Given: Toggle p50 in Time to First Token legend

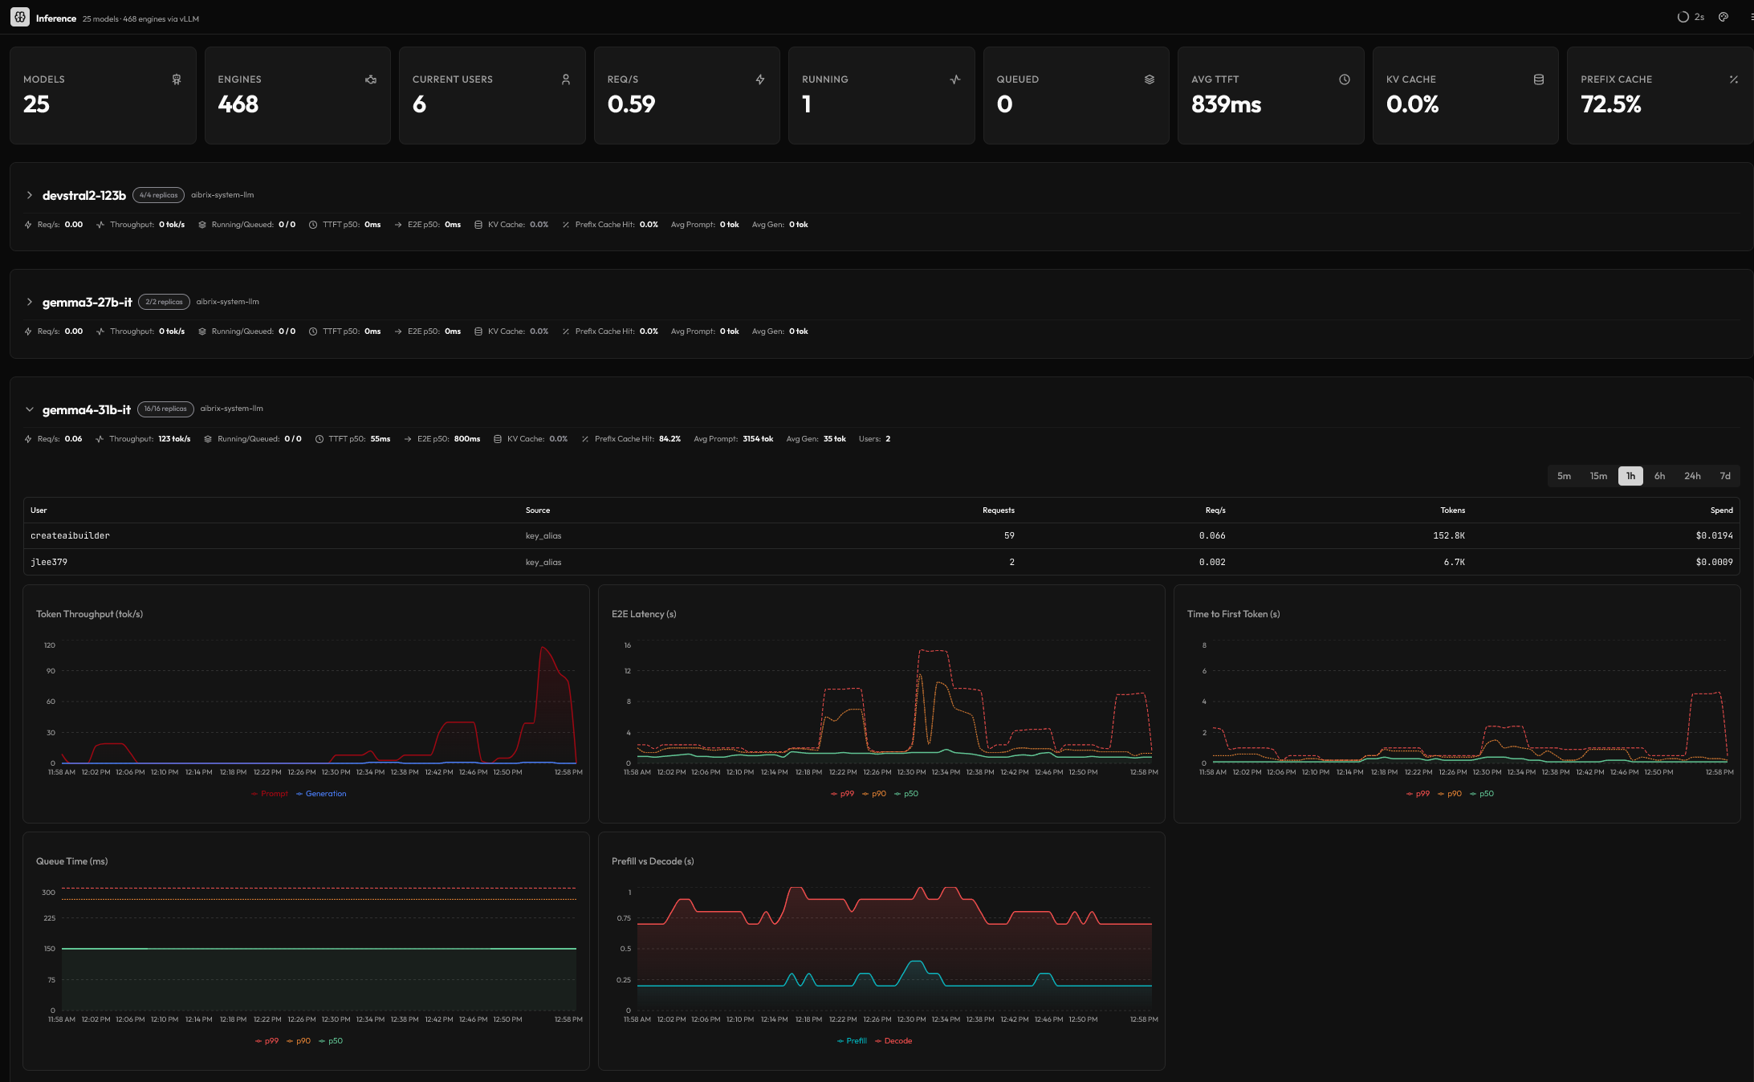Looking at the screenshot, I should pyautogui.click(x=1482, y=794).
